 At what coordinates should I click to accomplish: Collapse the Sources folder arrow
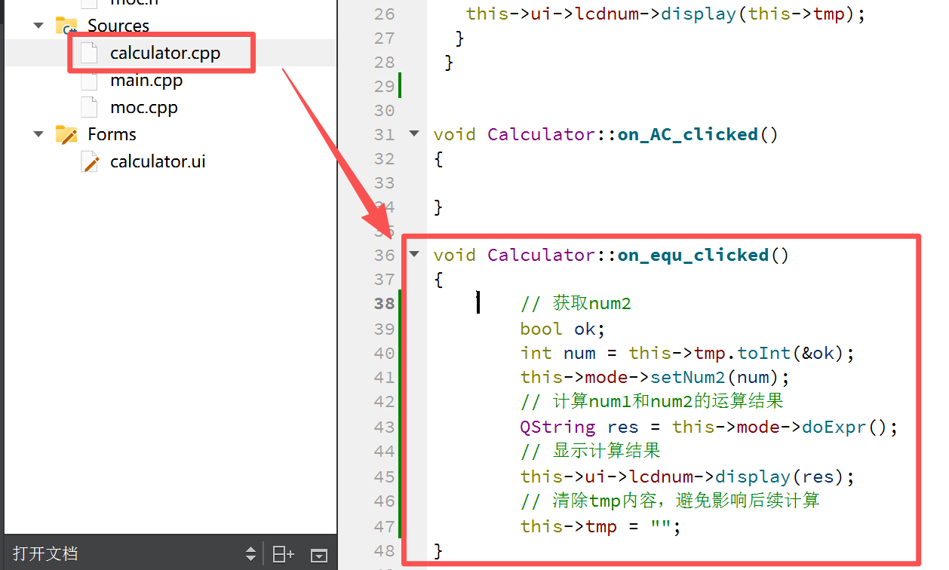(x=38, y=26)
